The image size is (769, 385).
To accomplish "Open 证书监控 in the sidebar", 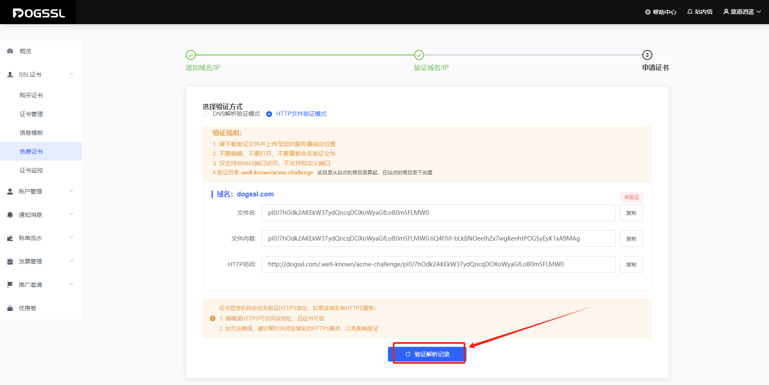I will tap(41, 170).
